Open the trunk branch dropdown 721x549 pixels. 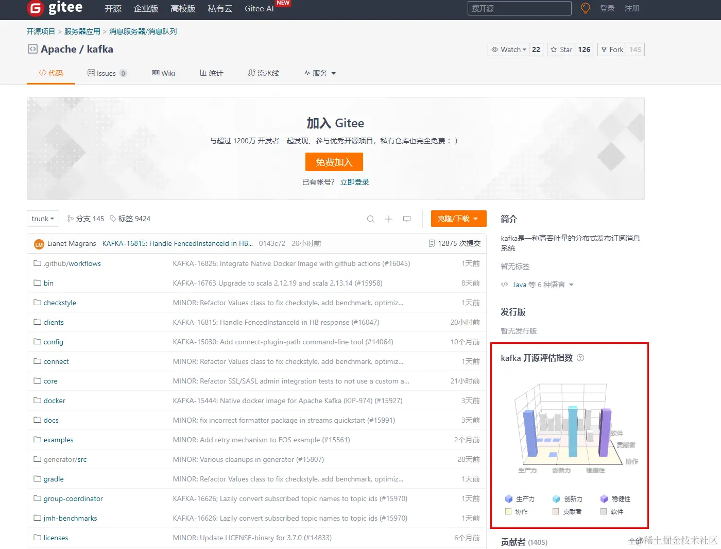point(42,218)
